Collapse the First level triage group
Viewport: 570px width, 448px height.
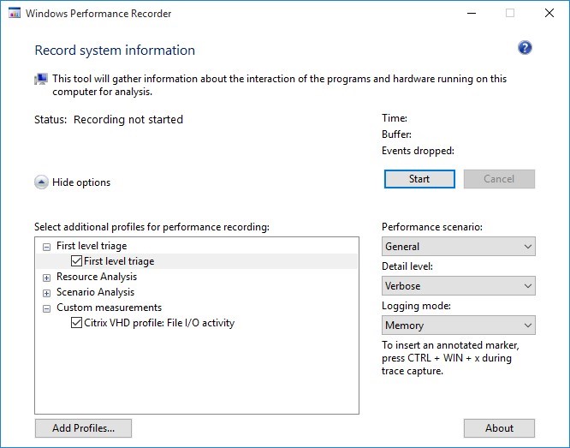tap(46, 246)
